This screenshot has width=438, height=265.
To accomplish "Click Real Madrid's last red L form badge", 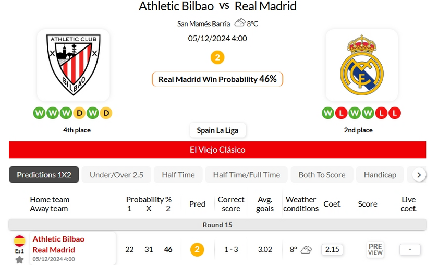I will point(395,113).
